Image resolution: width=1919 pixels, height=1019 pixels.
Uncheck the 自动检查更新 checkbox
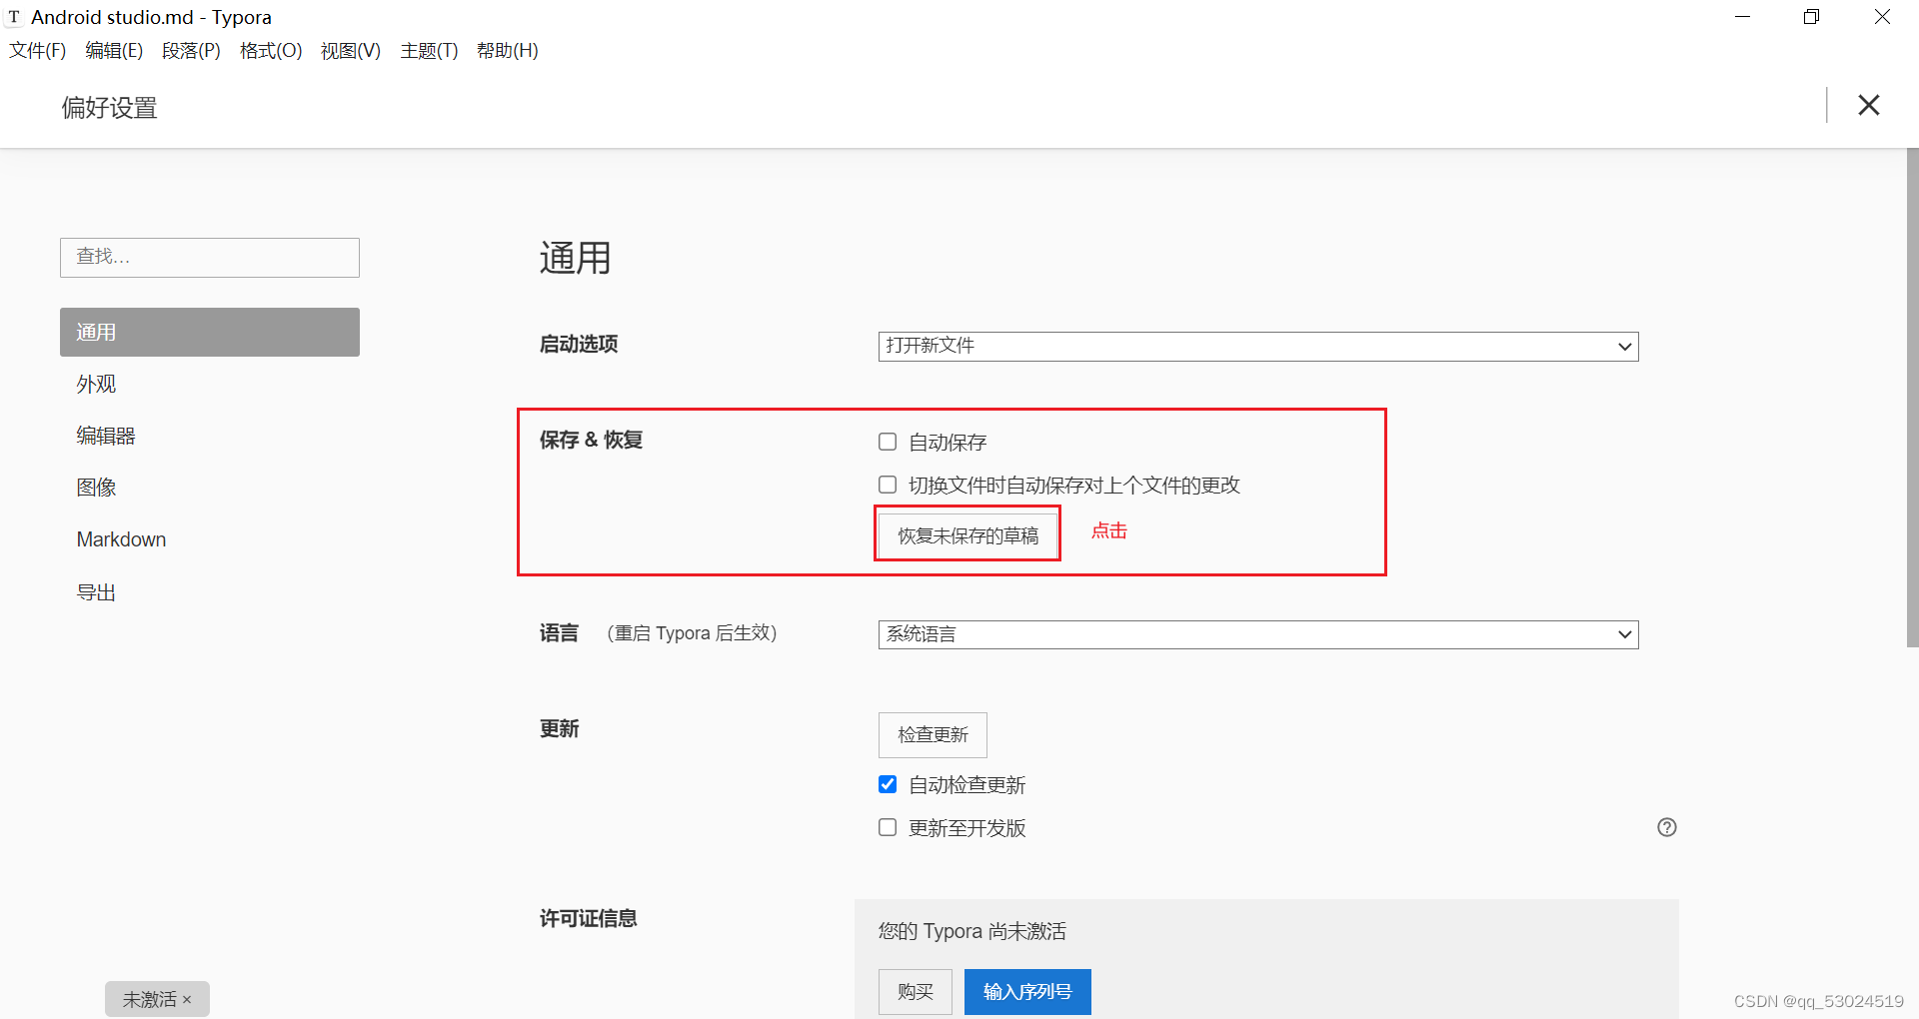(888, 784)
